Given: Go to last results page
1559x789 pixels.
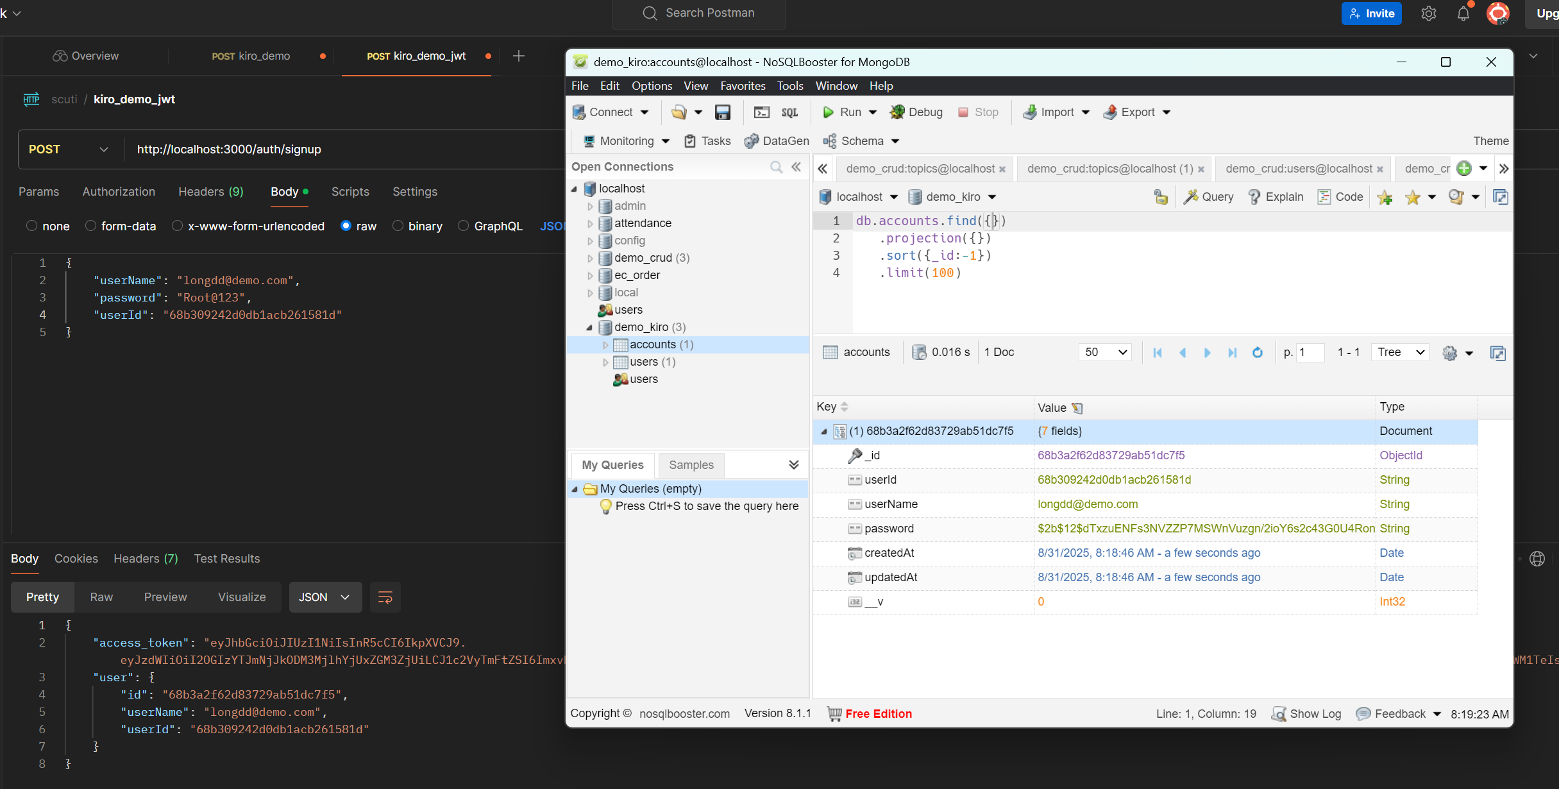Looking at the screenshot, I should pyautogui.click(x=1232, y=353).
